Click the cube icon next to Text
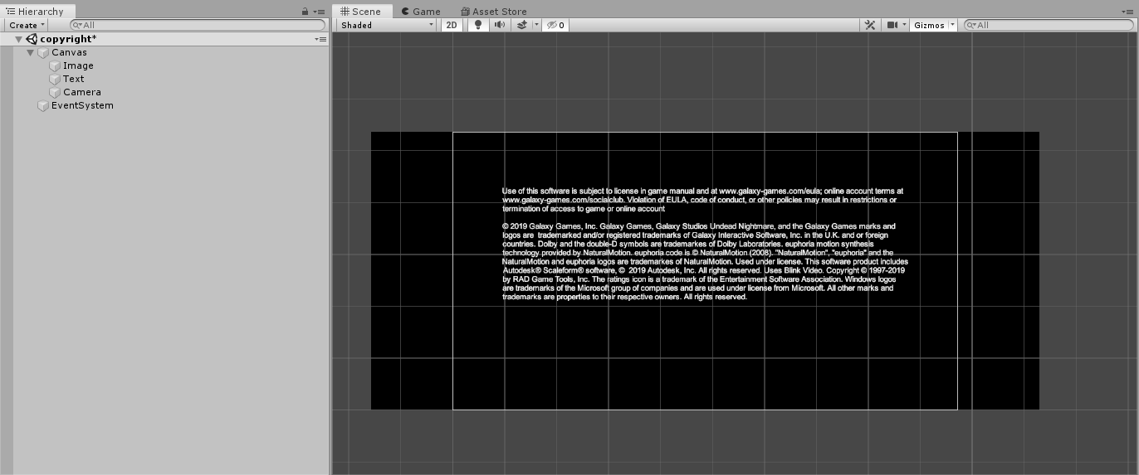Viewport: 1139px width, 475px height. coord(55,79)
